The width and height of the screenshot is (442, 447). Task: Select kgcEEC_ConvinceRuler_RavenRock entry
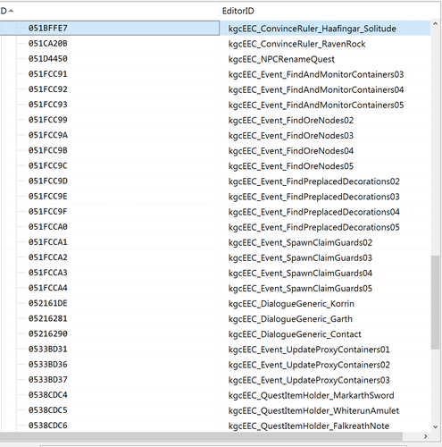(x=296, y=44)
